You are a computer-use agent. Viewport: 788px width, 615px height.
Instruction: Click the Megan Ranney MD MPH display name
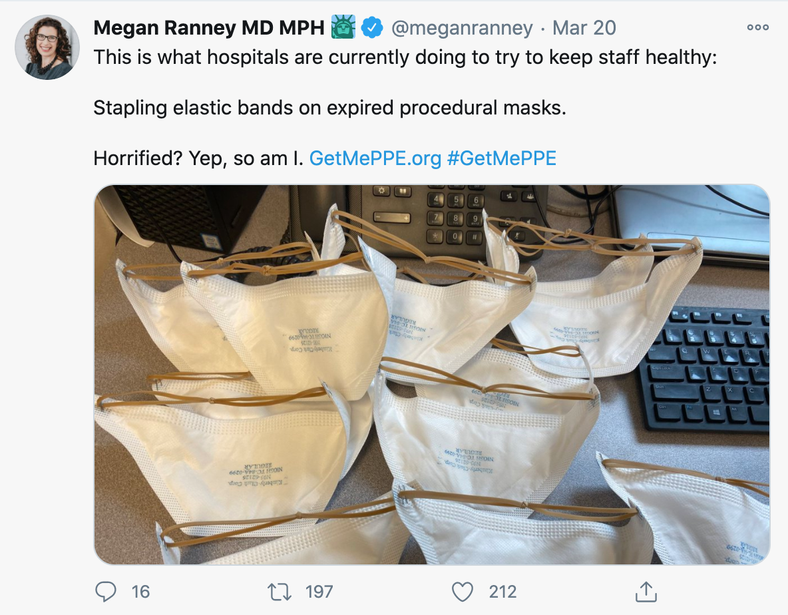click(x=209, y=28)
